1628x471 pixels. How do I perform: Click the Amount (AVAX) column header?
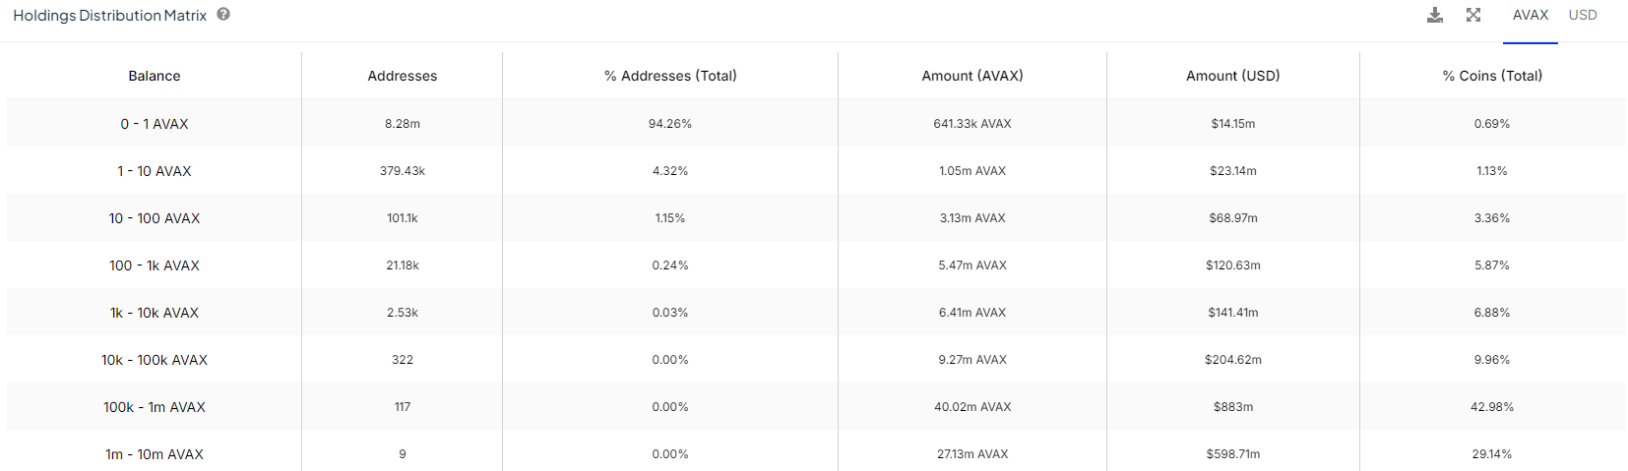pos(972,76)
